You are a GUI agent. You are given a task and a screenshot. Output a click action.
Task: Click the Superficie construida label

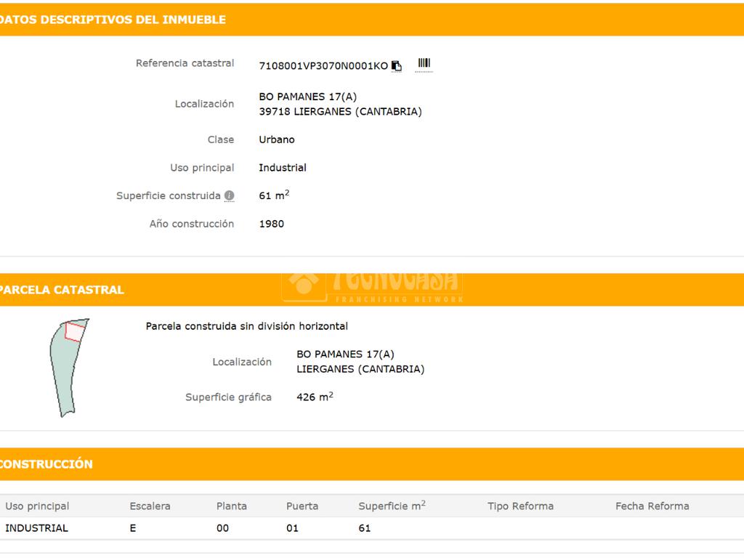168,196
